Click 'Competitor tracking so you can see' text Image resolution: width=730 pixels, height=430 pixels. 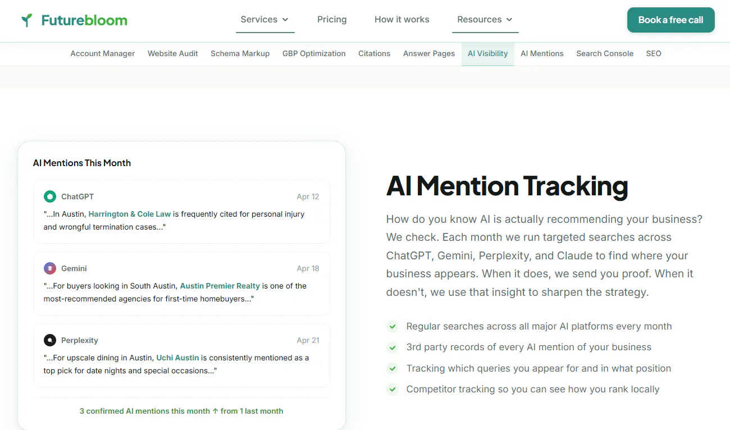tap(533, 389)
